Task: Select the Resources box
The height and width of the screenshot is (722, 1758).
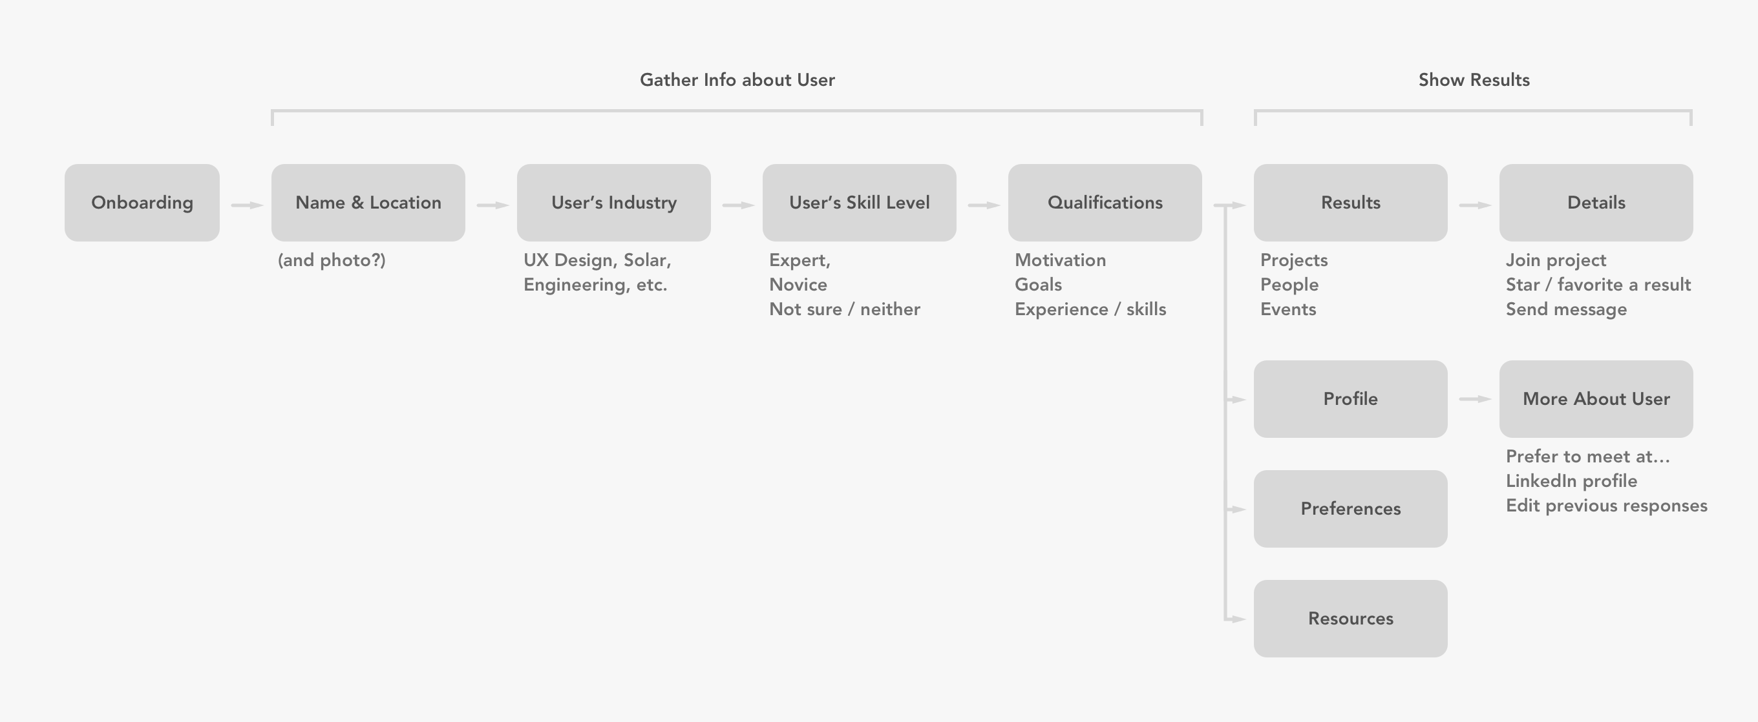Action: (x=1351, y=619)
